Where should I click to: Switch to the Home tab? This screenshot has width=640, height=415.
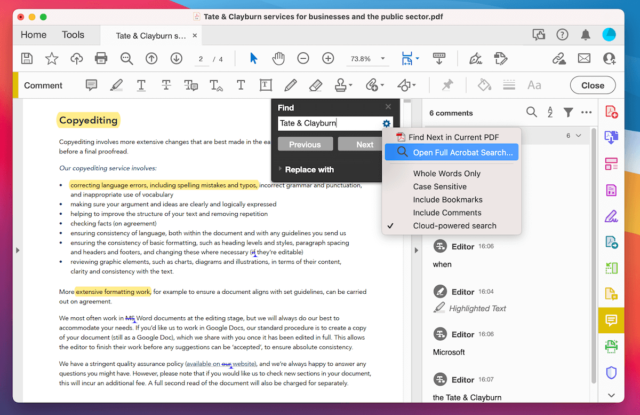tap(33, 34)
